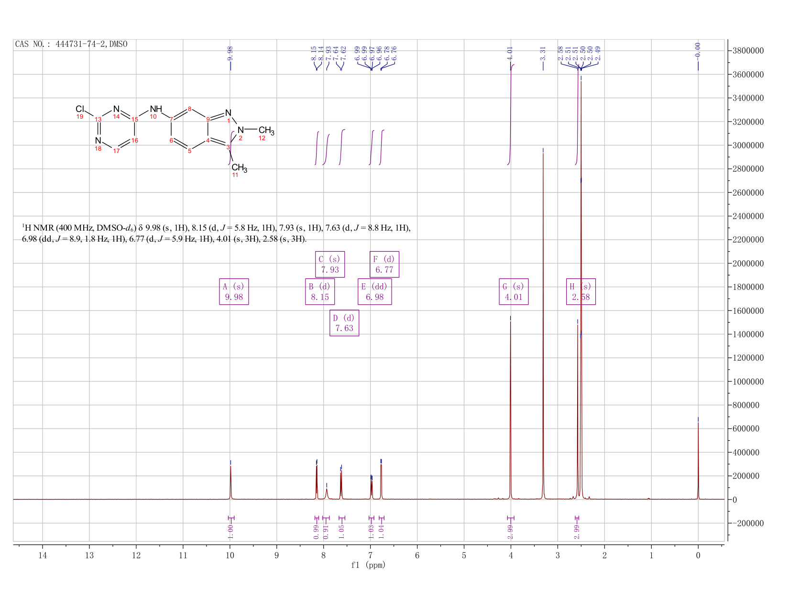Image resolution: width=789 pixels, height=610 pixels.
Task: Click the N-CH3 group labeled 12
Action: point(266,130)
